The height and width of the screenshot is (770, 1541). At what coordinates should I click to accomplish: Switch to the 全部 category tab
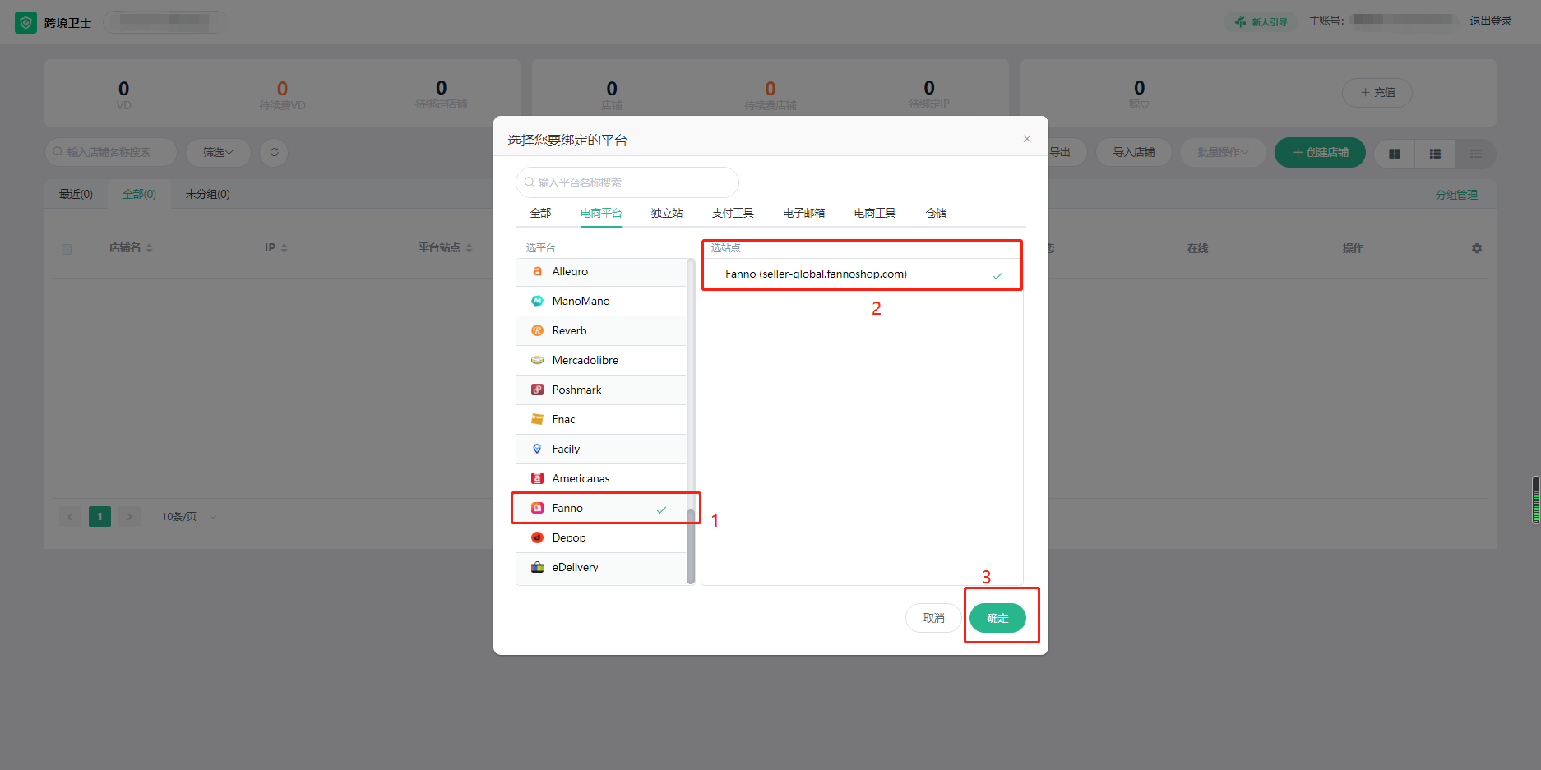pos(540,213)
